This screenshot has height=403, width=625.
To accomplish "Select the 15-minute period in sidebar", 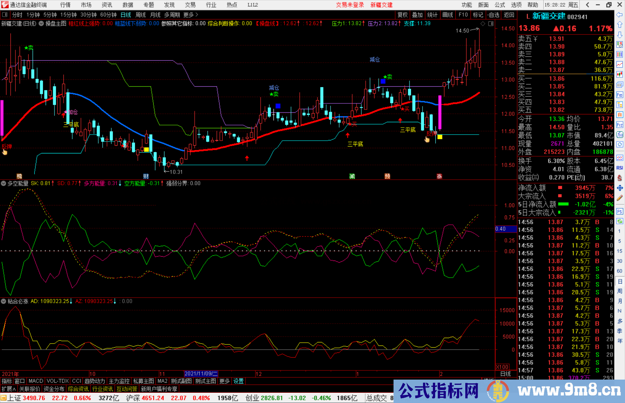I will [619, 251].
